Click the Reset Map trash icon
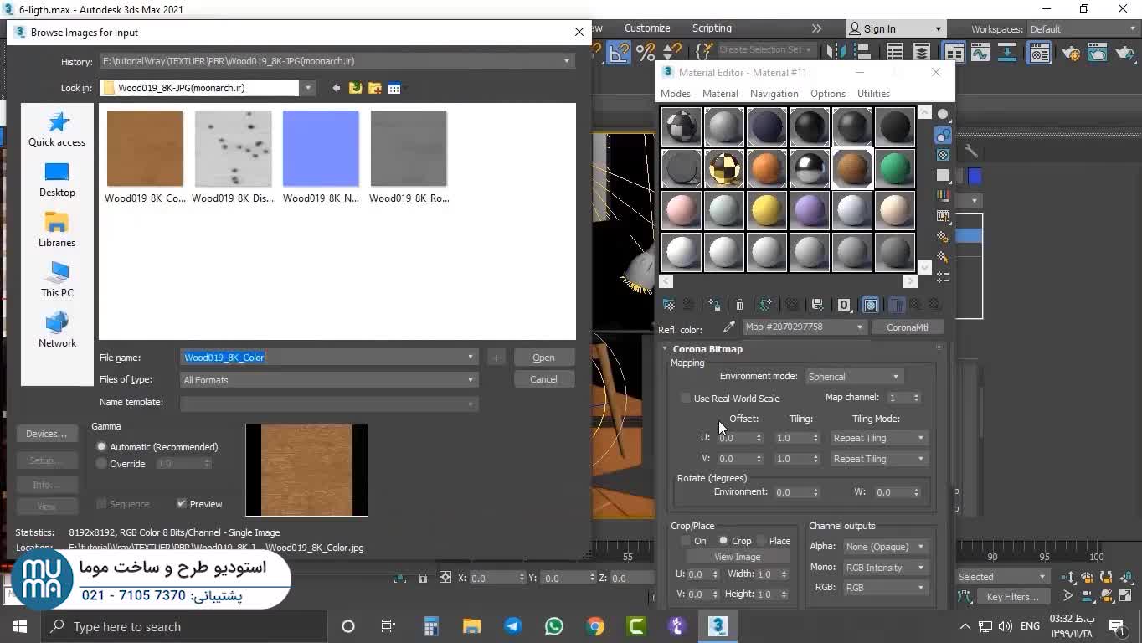 (x=739, y=305)
